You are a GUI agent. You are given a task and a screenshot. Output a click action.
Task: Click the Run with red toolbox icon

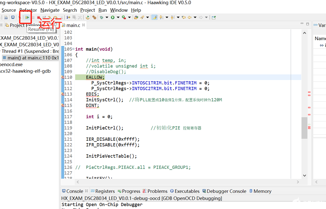(124, 17)
